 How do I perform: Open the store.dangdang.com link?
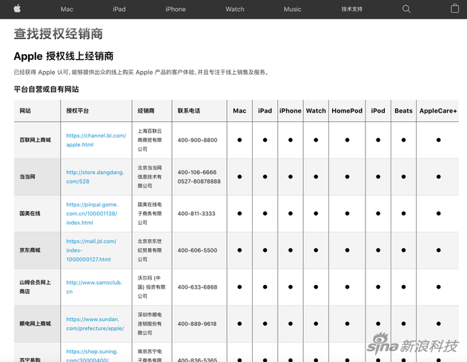pyautogui.click(x=94, y=176)
